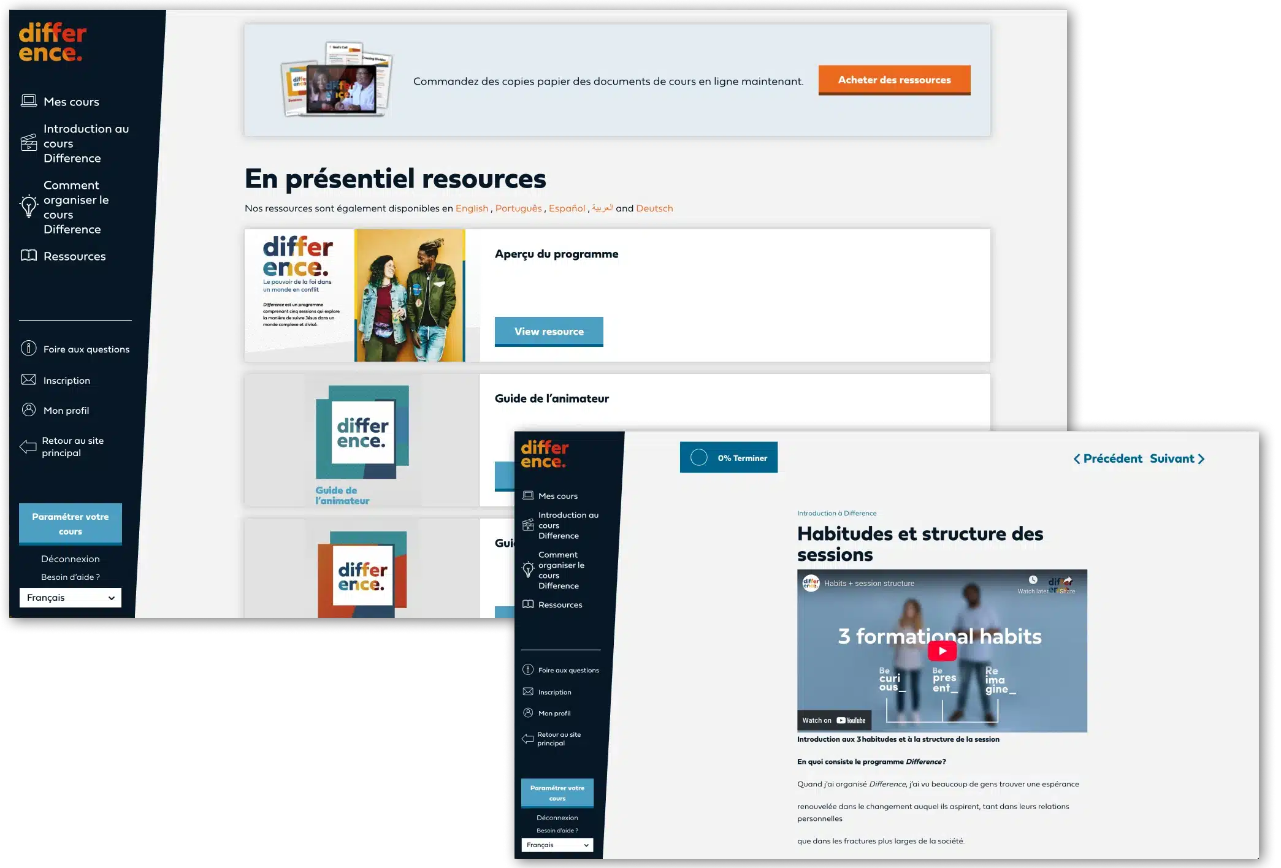Open the small Français dropdown in second window
Image resolution: width=1281 pixels, height=868 pixels.
tap(557, 845)
